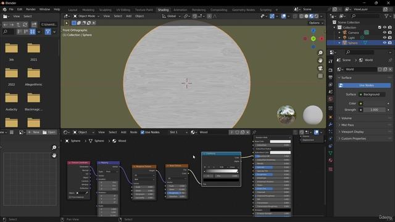Screen dimensions: 395x222
Task: Open the Window menu
Action: point(44,9)
